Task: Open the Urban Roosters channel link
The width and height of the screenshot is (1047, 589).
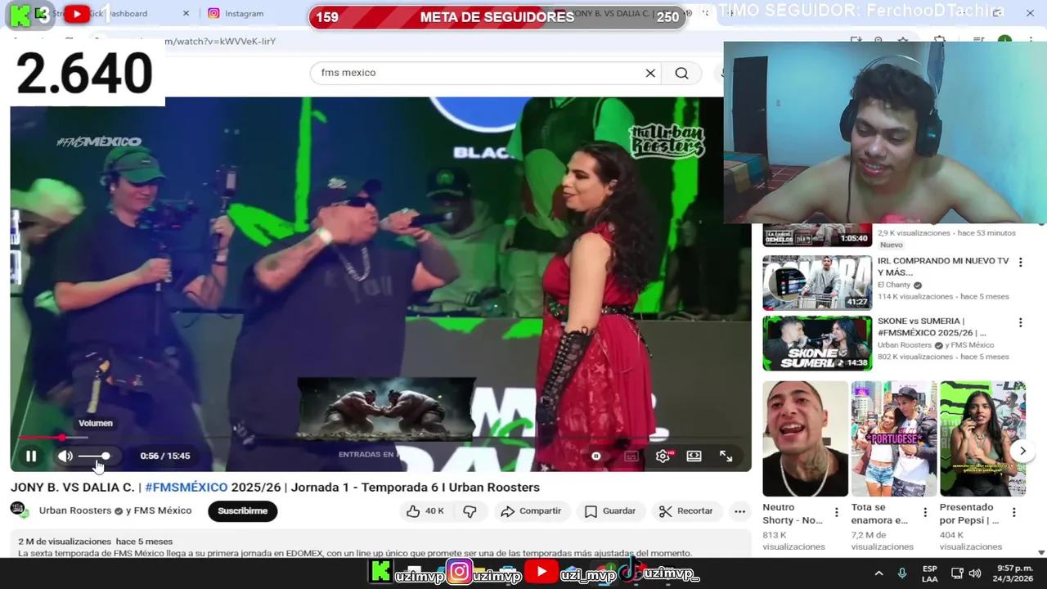Action: 75,510
